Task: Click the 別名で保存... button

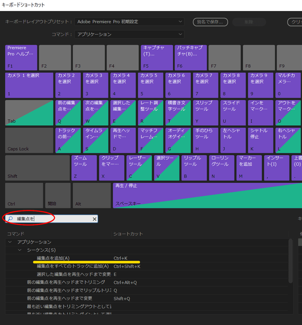Action: click(210, 22)
